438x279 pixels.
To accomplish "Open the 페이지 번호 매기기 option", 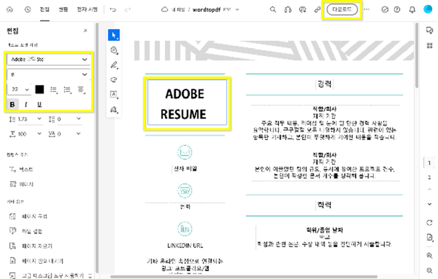I will 36,261.
